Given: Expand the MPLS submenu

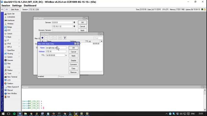Looking at the screenshot, I should [9, 47].
